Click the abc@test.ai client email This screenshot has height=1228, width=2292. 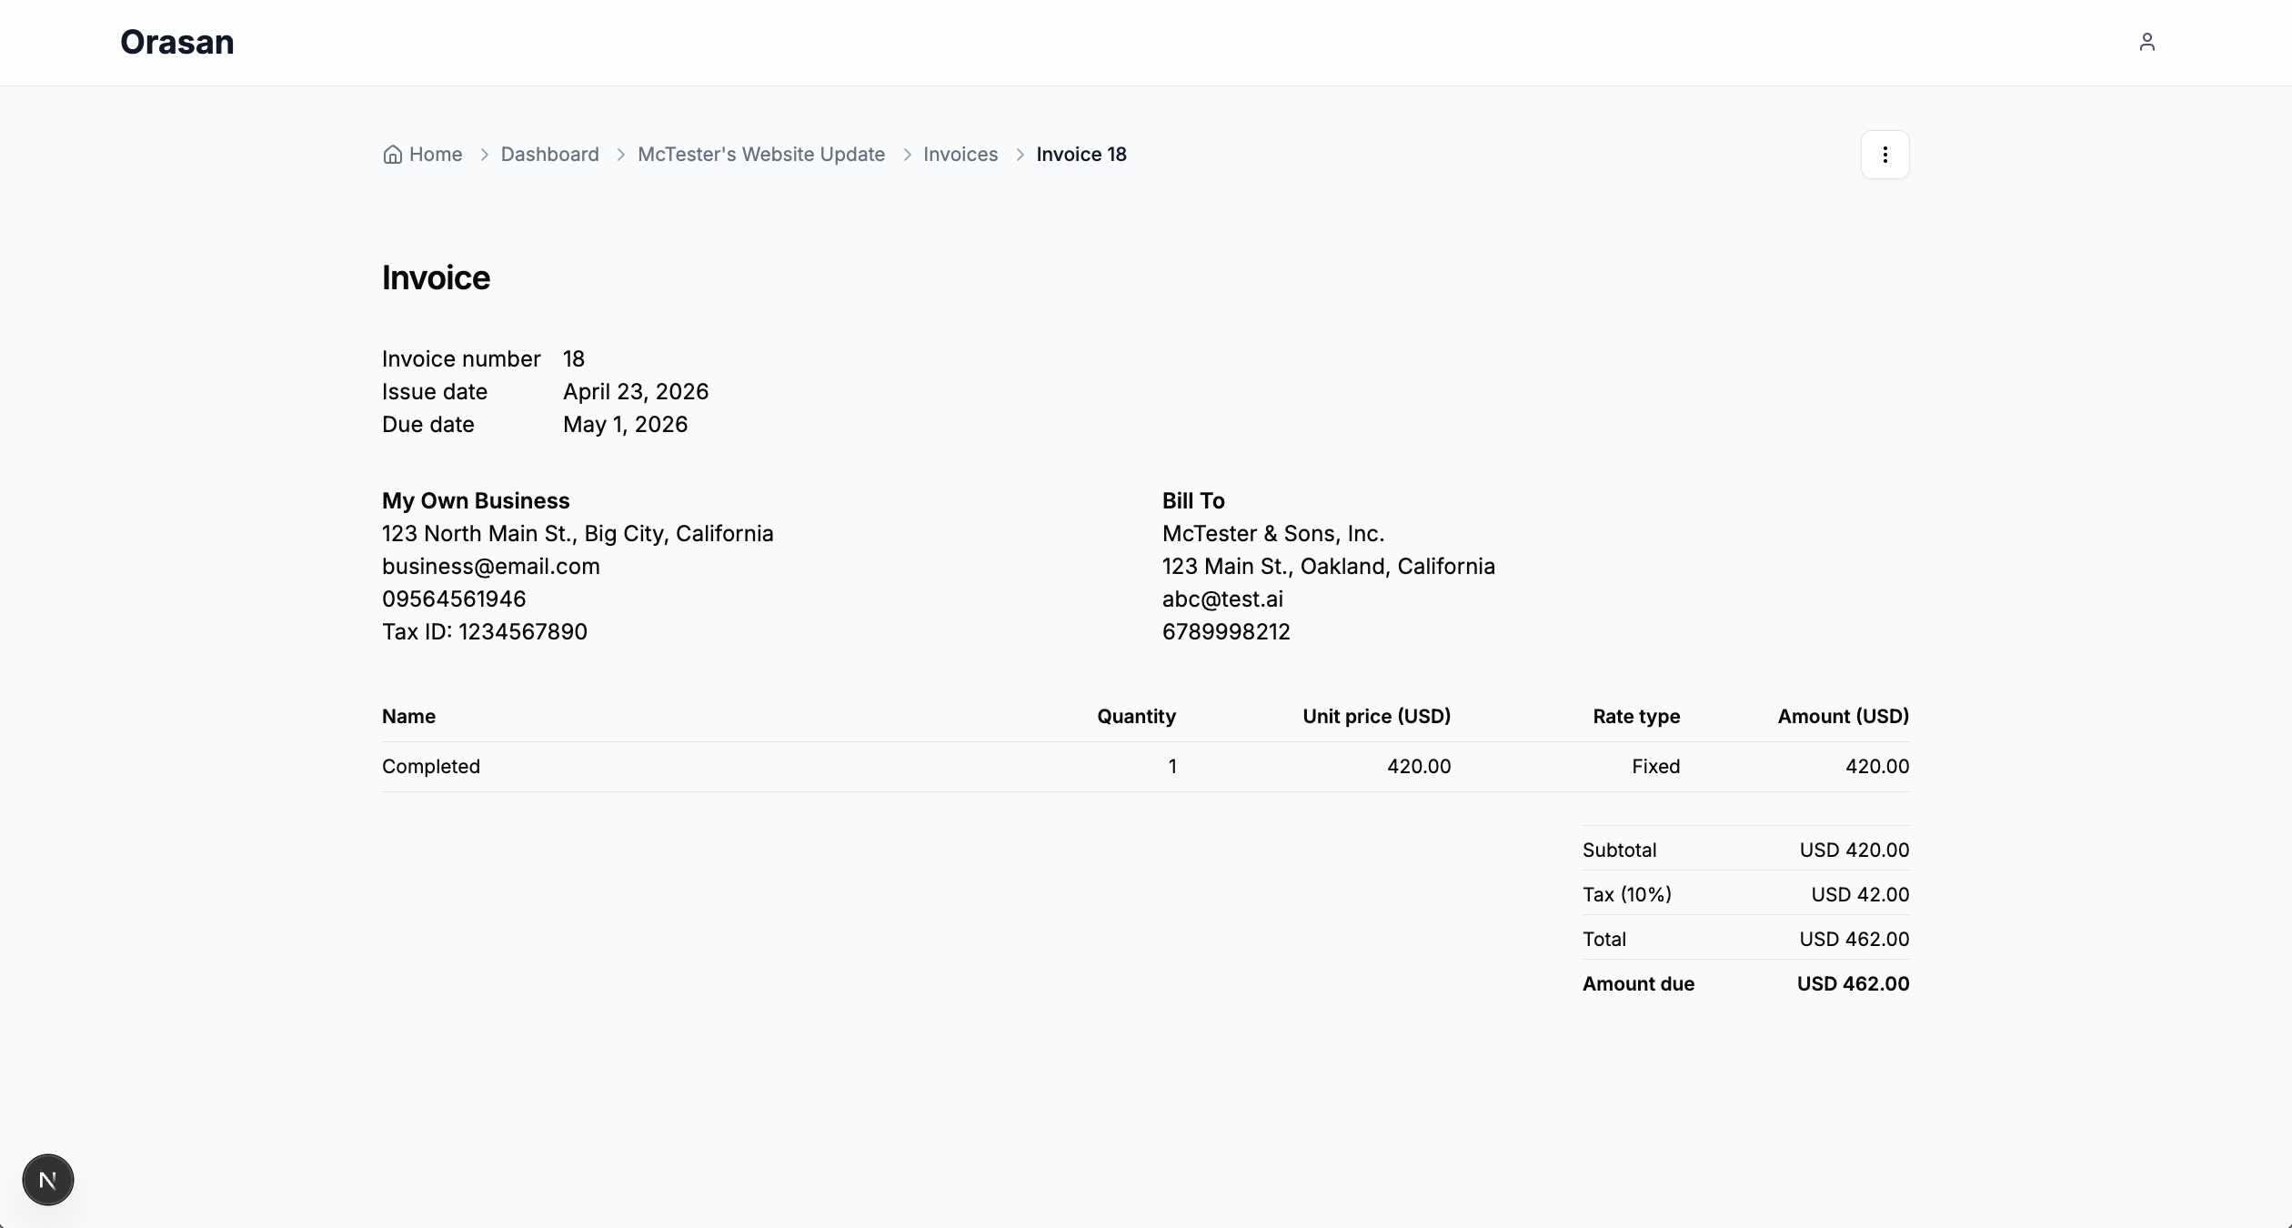pos(1221,599)
